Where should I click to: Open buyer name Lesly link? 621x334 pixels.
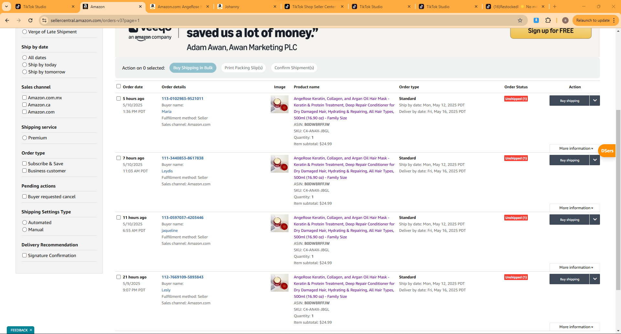166,290
